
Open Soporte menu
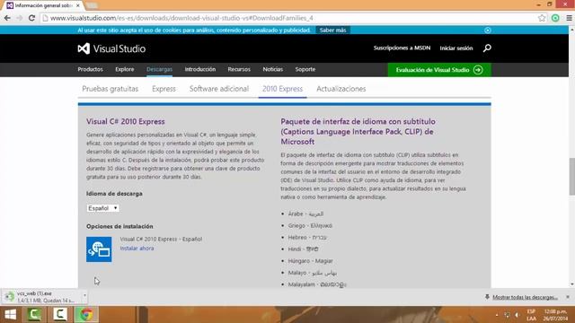tap(305, 69)
